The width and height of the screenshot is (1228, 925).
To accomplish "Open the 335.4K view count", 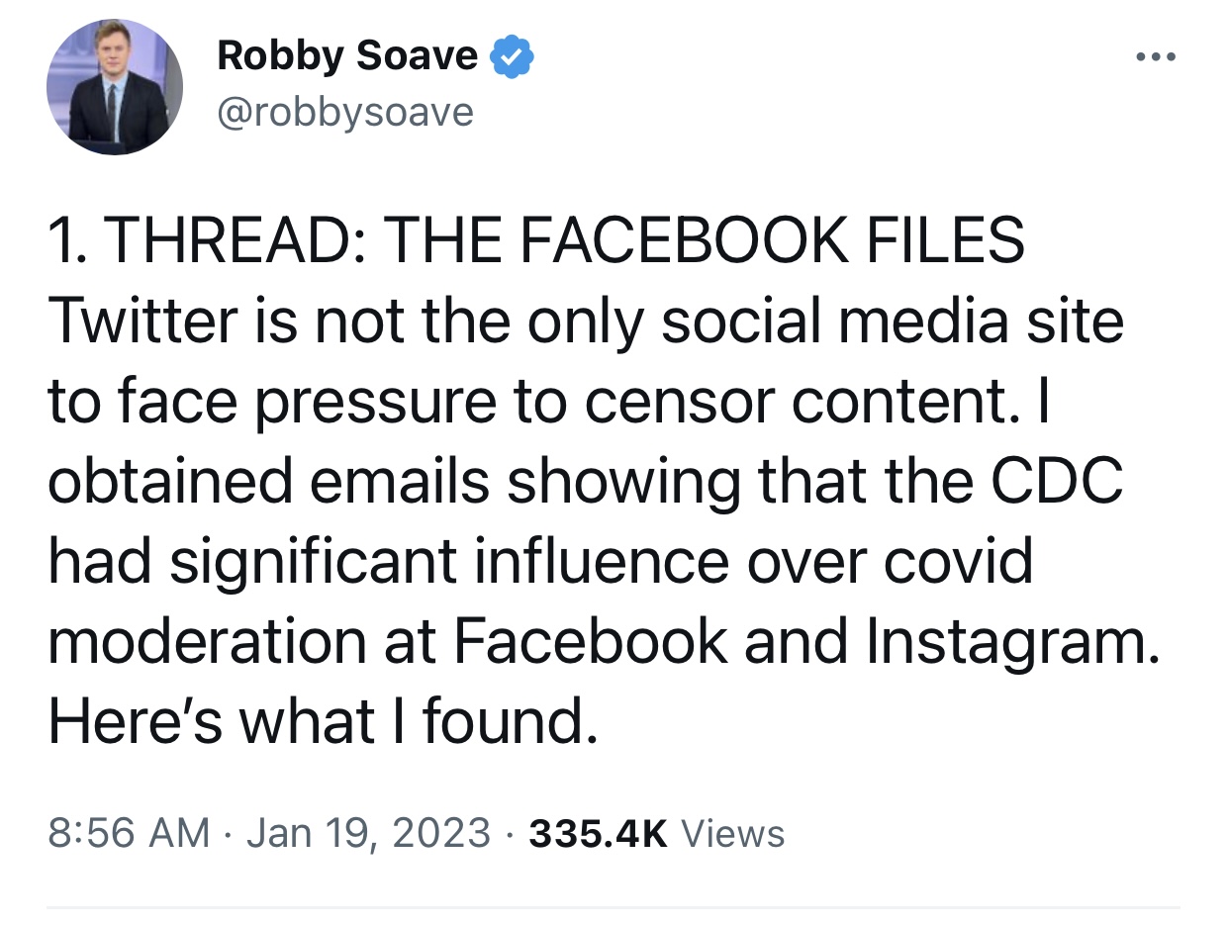I will click(x=599, y=833).
